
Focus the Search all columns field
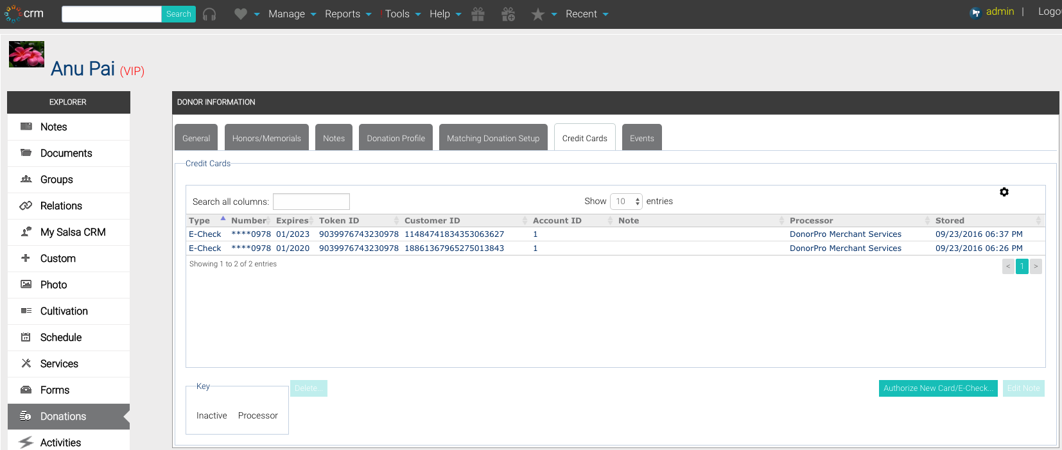[311, 202]
